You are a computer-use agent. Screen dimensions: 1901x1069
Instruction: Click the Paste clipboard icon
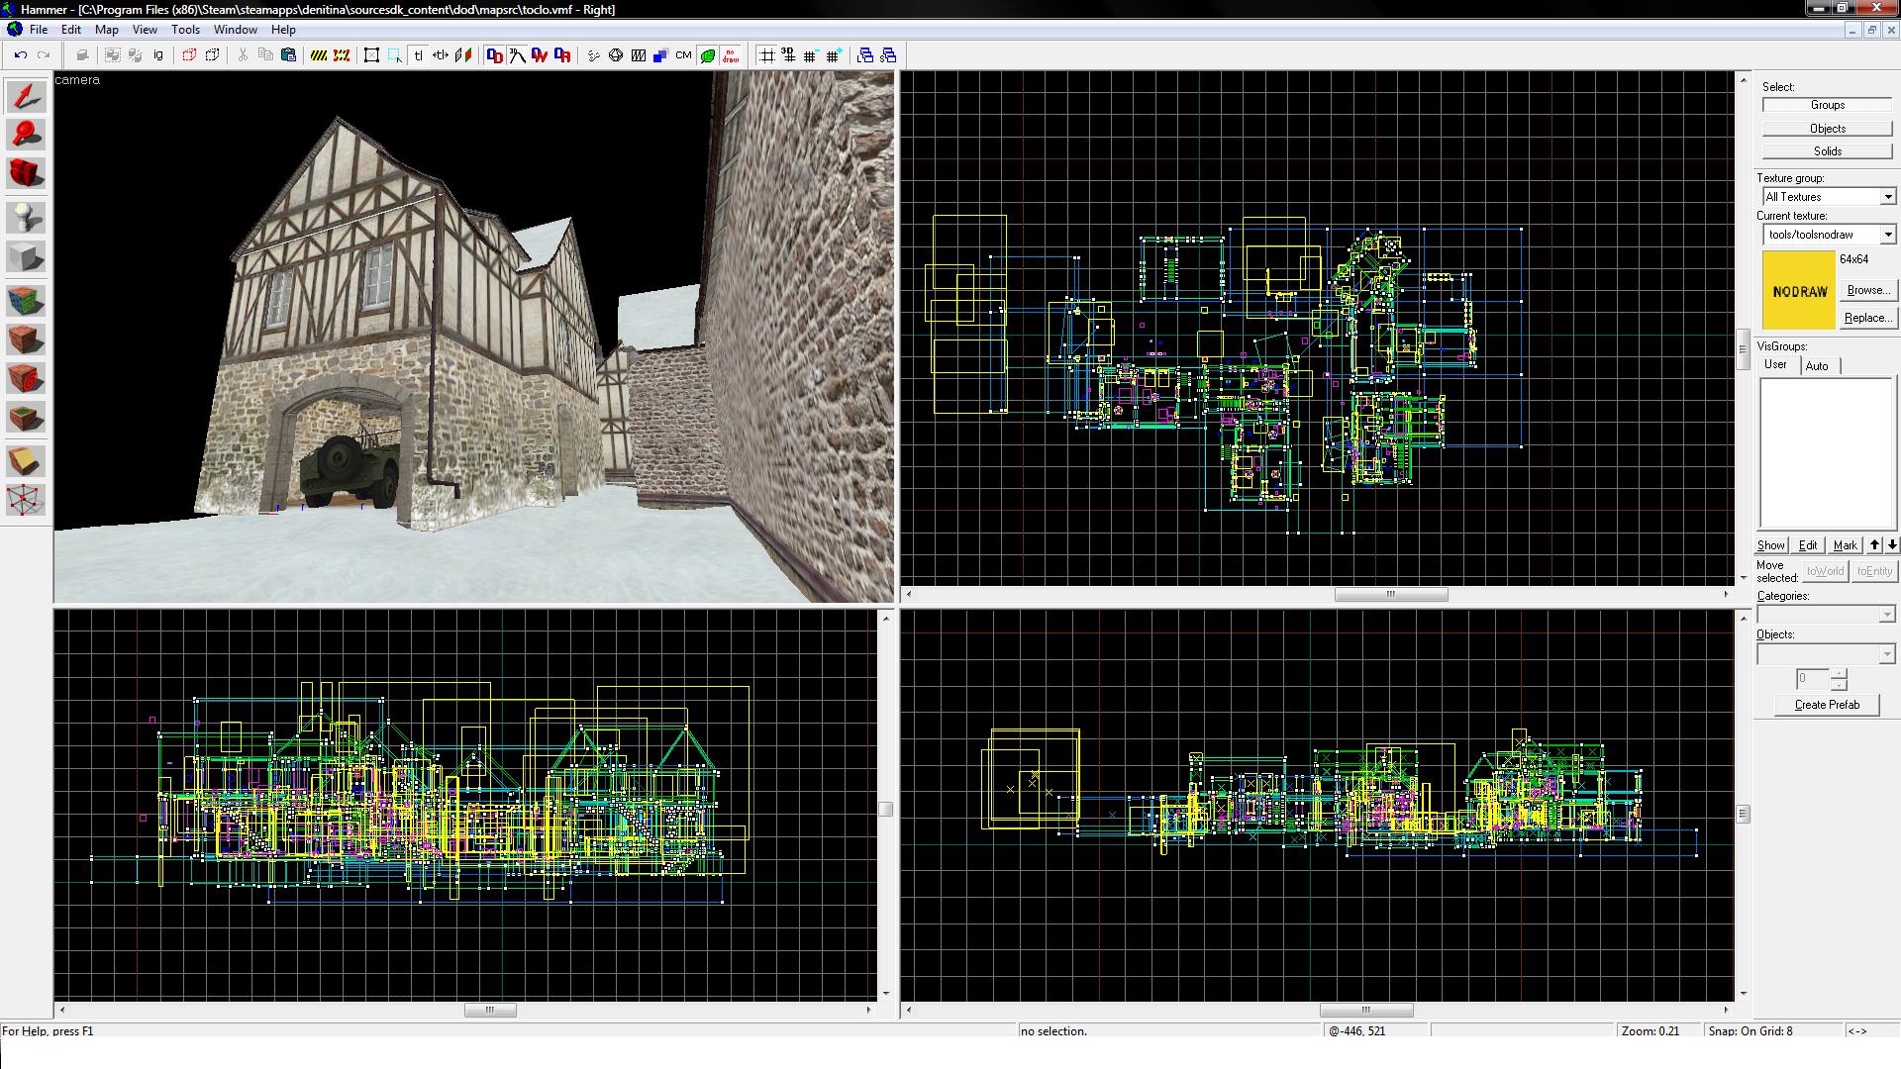click(x=288, y=55)
